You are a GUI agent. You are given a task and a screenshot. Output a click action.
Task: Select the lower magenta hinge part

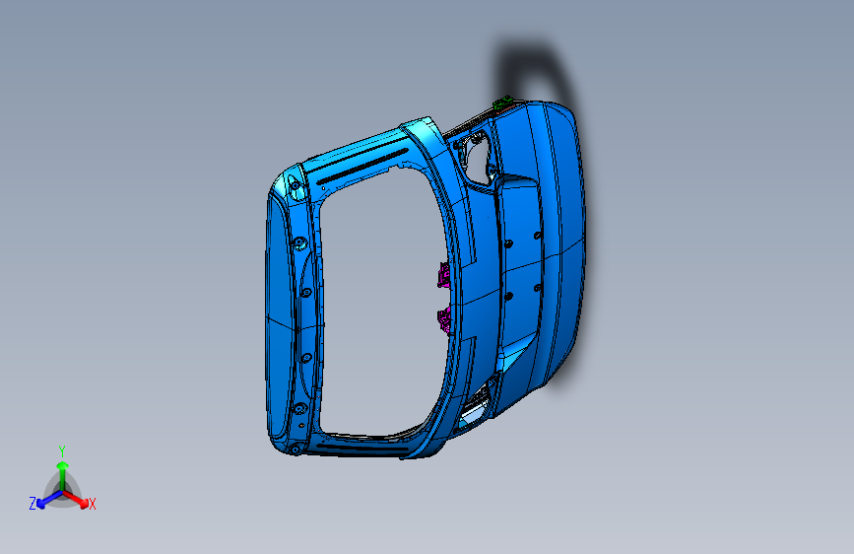point(444,319)
